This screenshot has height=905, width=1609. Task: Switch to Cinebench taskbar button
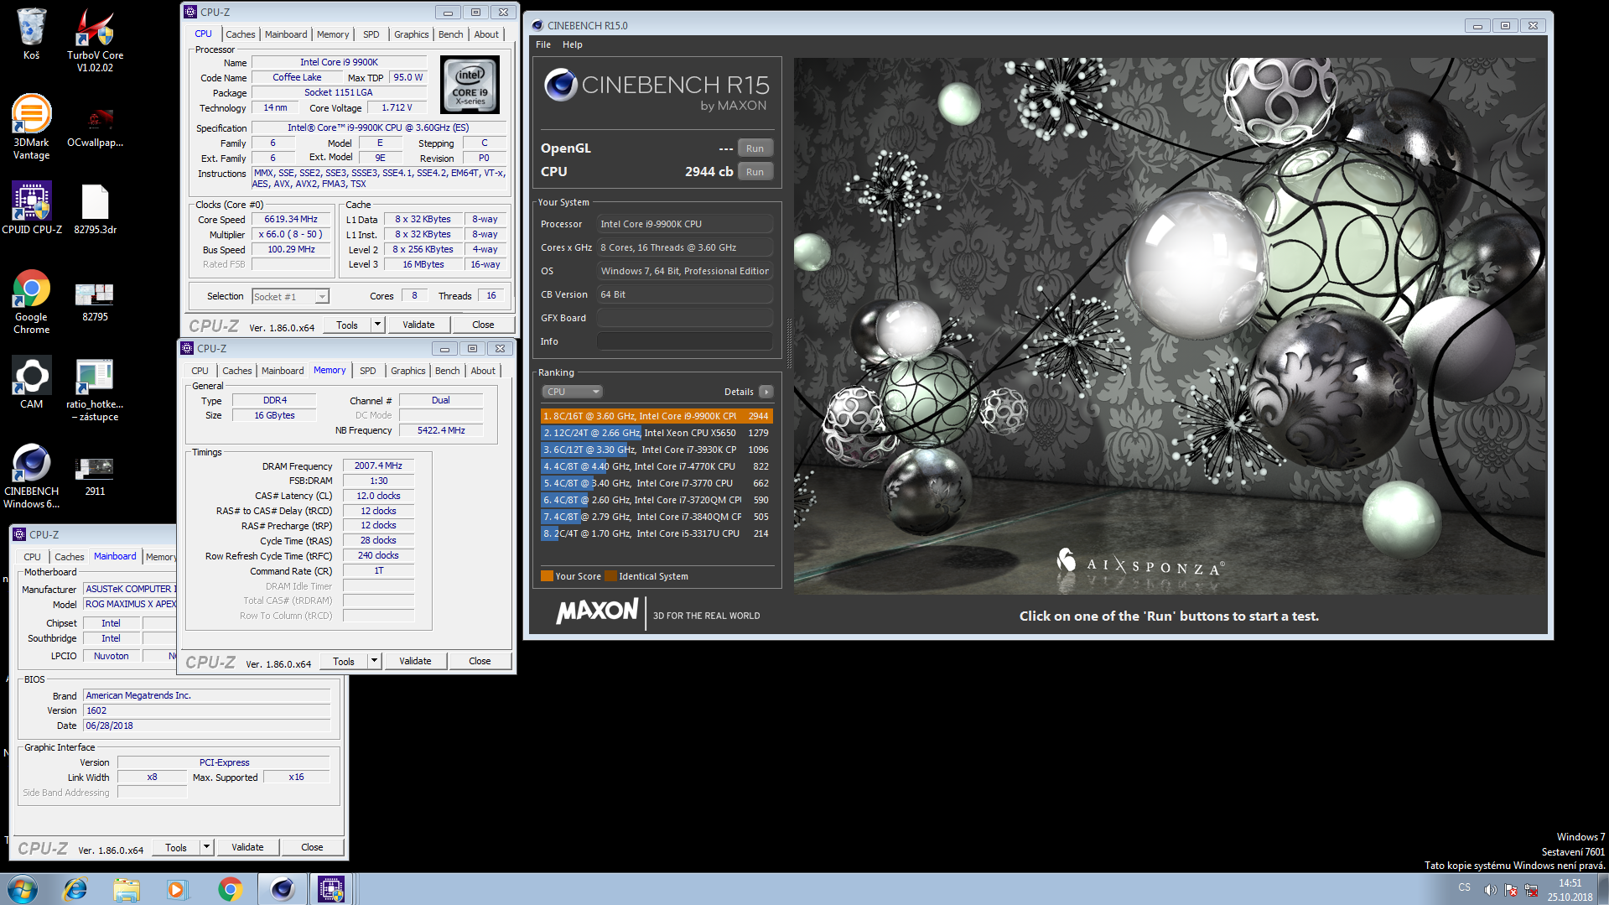point(283,889)
